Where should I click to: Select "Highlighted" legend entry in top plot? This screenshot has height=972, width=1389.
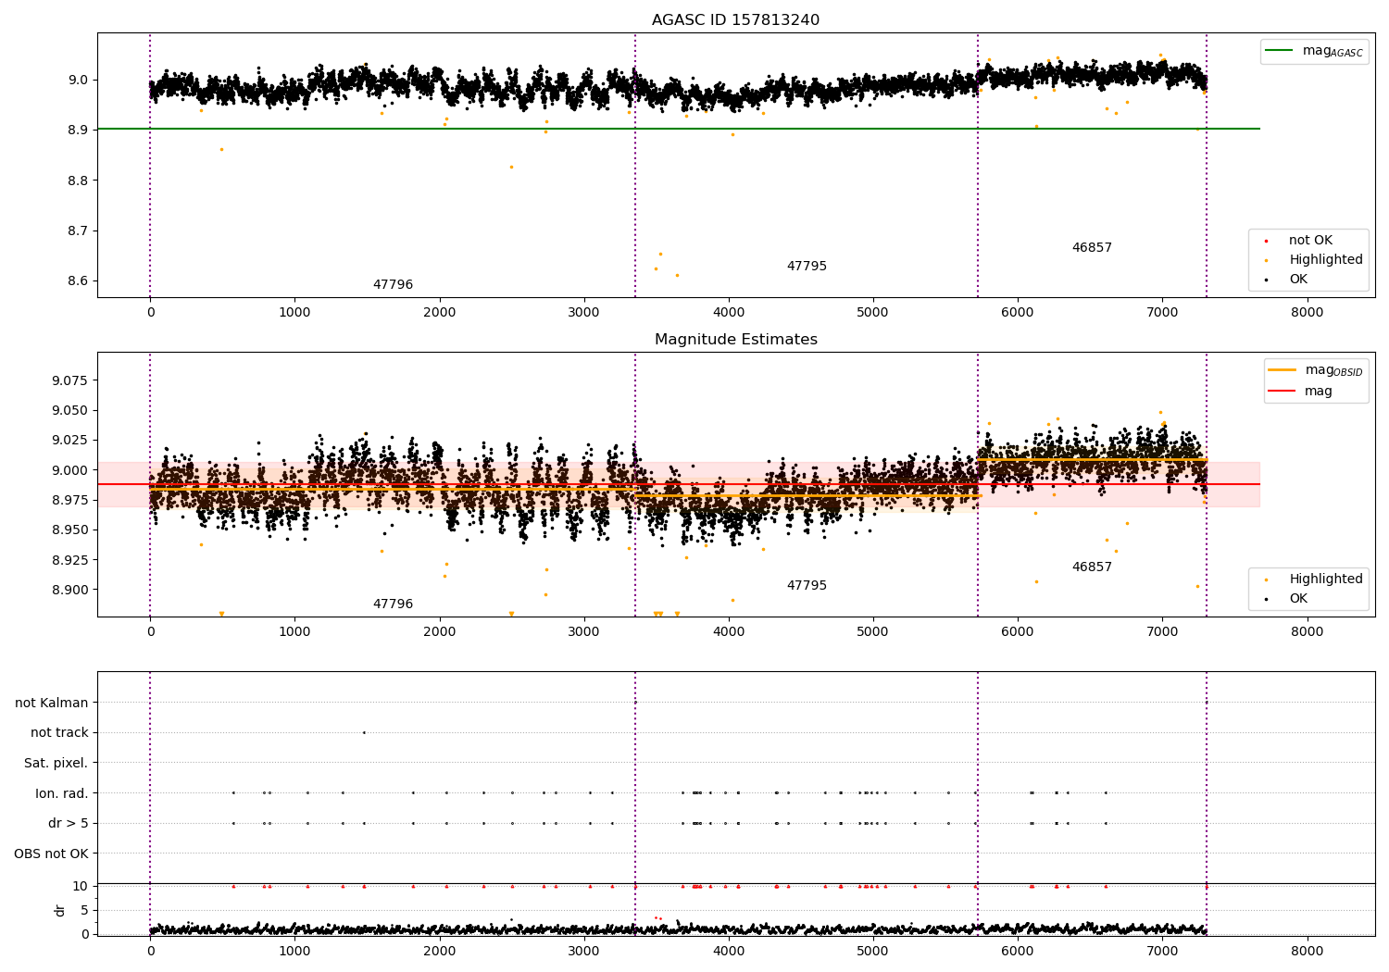(x=1325, y=260)
